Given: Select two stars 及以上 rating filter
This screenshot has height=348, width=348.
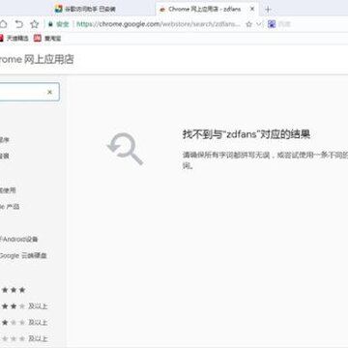Looking at the screenshot, I should click(24, 306).
